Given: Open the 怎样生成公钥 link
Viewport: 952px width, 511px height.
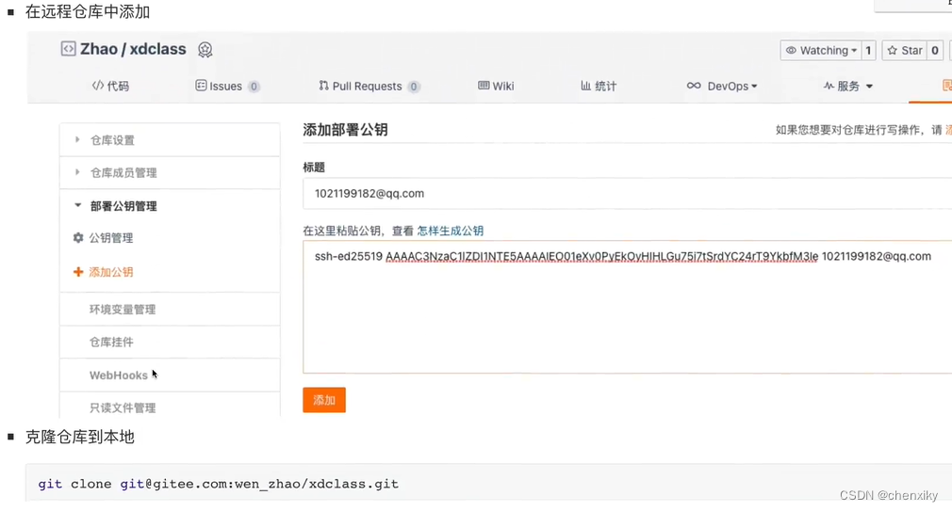Looking at the screenshot, I should click(x=451, y=231).
